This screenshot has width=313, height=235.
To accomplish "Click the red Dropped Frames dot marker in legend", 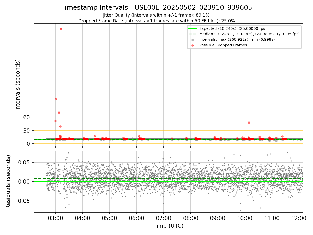I will click(192, 45).
